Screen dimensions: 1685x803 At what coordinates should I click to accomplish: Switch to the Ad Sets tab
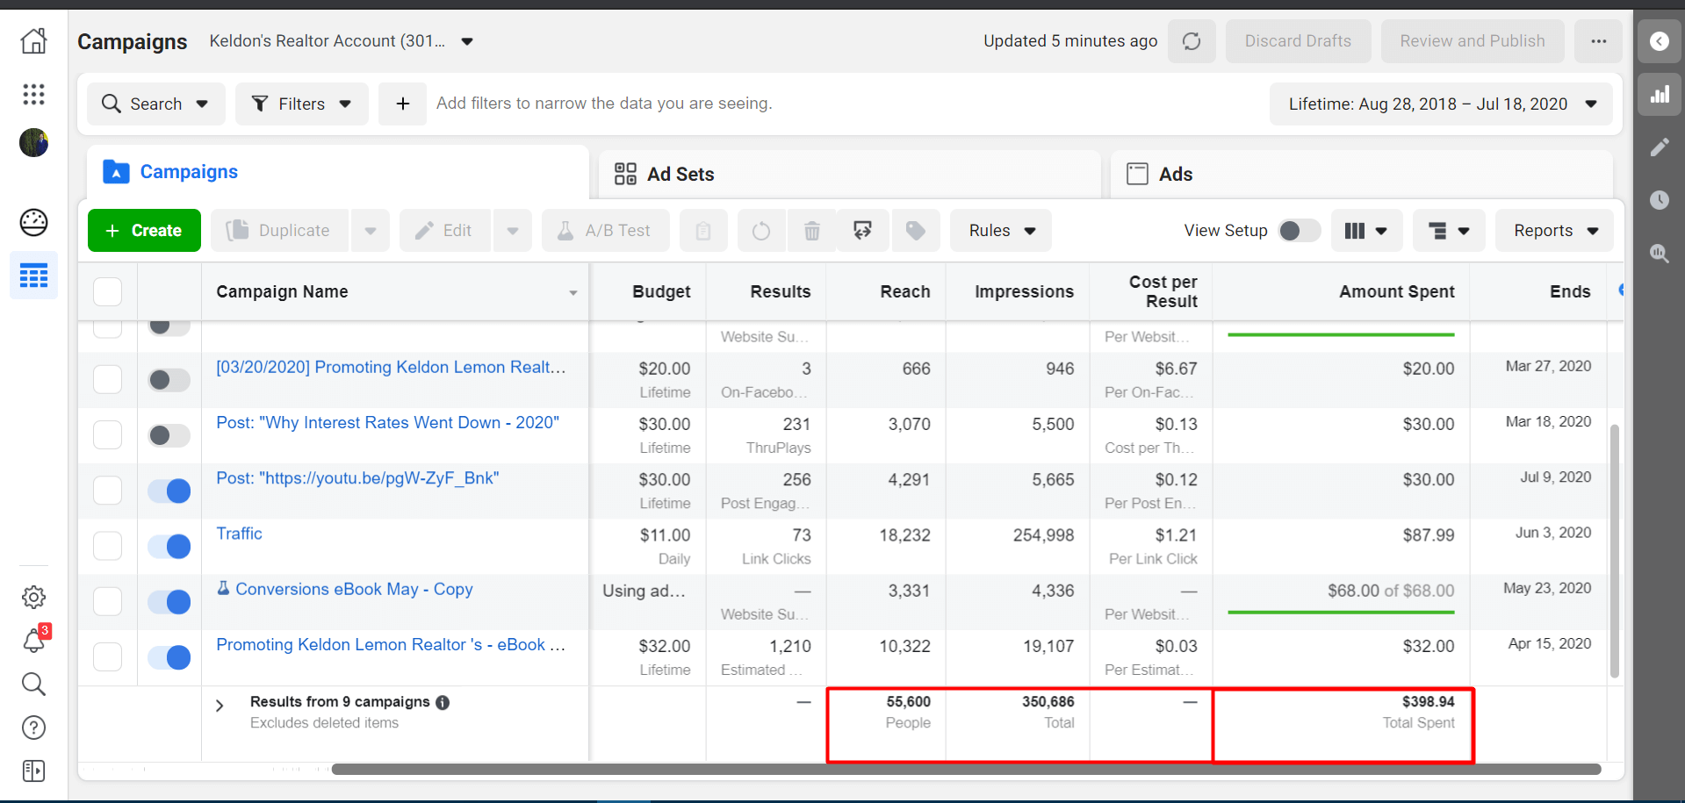tap(850, 174)
